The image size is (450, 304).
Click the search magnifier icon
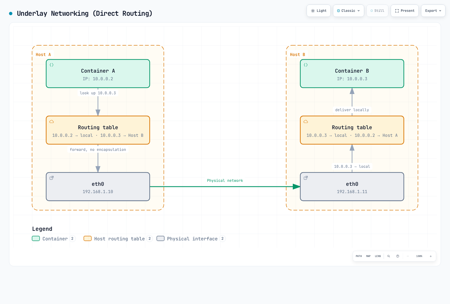389,256
